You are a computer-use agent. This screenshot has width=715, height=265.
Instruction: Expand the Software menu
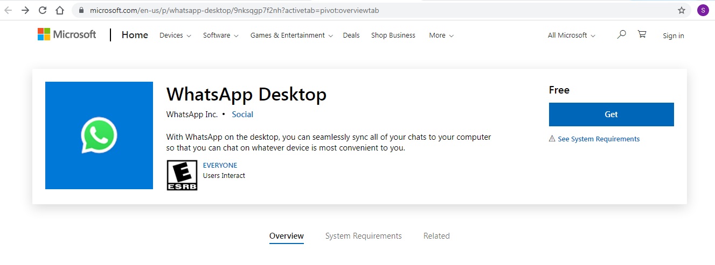[220, 35]
